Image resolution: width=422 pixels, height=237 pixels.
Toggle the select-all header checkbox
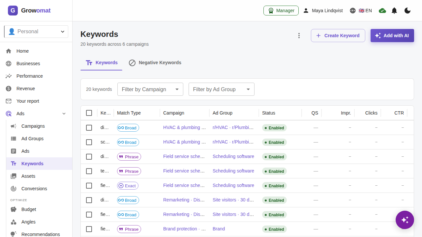(x=89, y=113)
